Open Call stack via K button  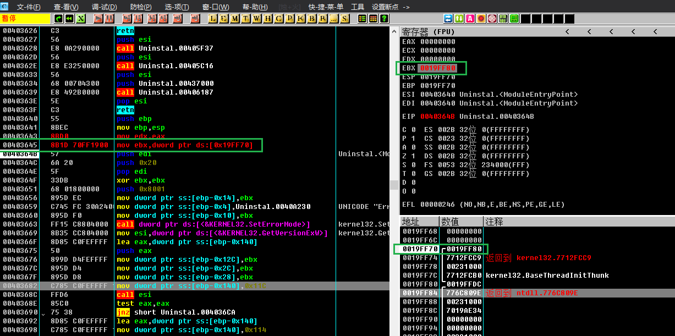300,19
